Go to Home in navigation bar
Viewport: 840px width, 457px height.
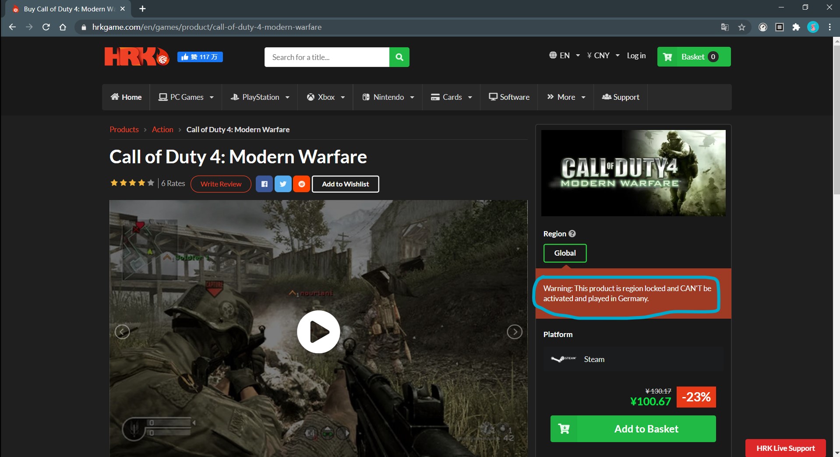point(126,97)
